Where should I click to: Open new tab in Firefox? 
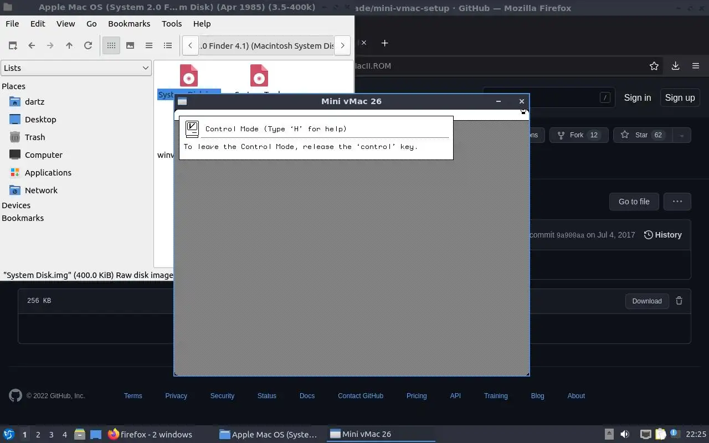[x=384, y=43]
